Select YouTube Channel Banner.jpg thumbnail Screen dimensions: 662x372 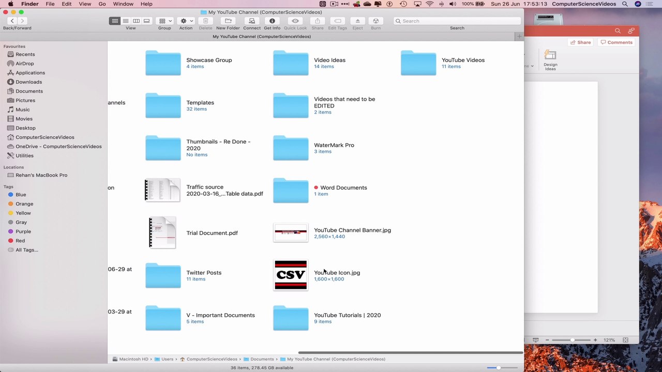tap(291, 233)
